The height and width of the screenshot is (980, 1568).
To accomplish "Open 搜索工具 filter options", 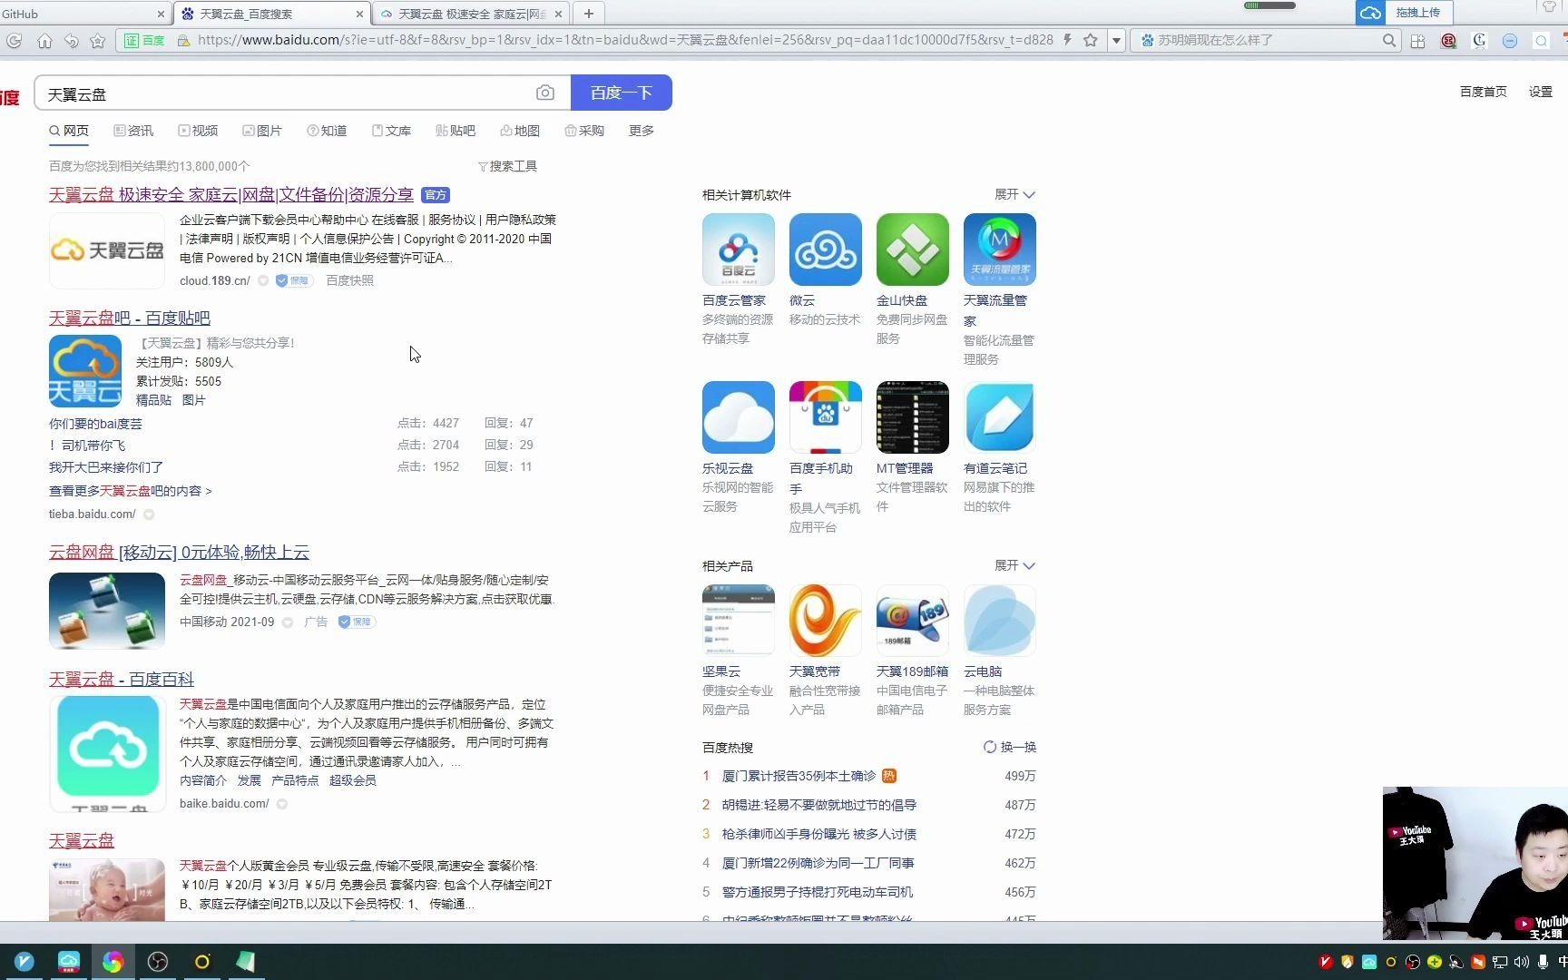I will click(x=507, y=166).
